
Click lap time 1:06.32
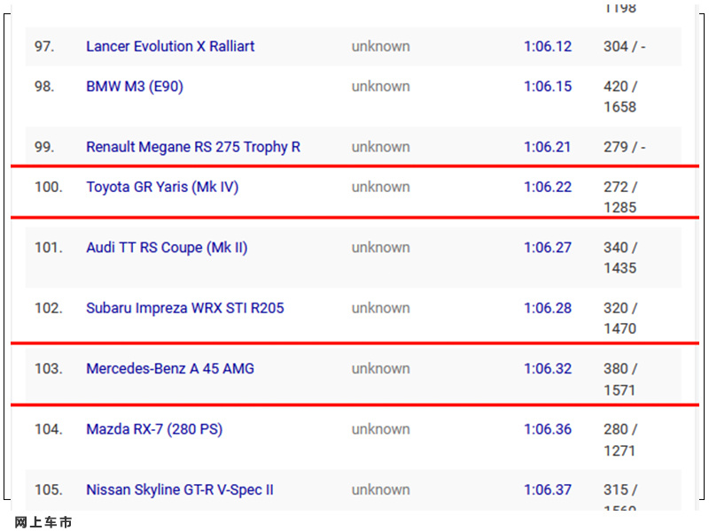click(548, 368)
